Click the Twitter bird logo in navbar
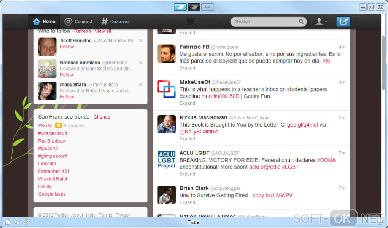The image size is (388, 228). 191,21
